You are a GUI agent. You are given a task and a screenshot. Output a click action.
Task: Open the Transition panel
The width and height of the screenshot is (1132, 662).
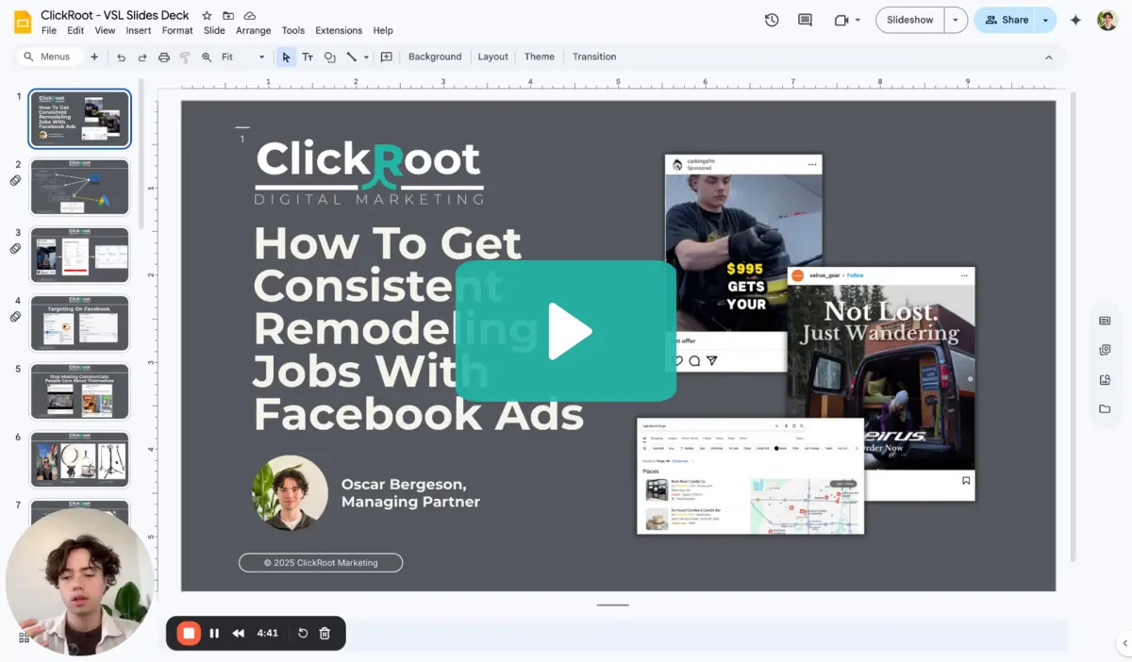point(594,57)
